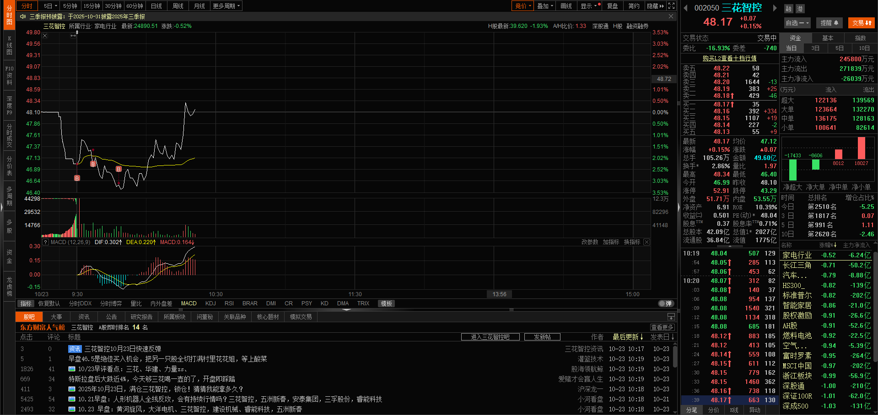Open the K线图 sidebar tab
This screenshot has width=878, height=415.
[9, 45]
